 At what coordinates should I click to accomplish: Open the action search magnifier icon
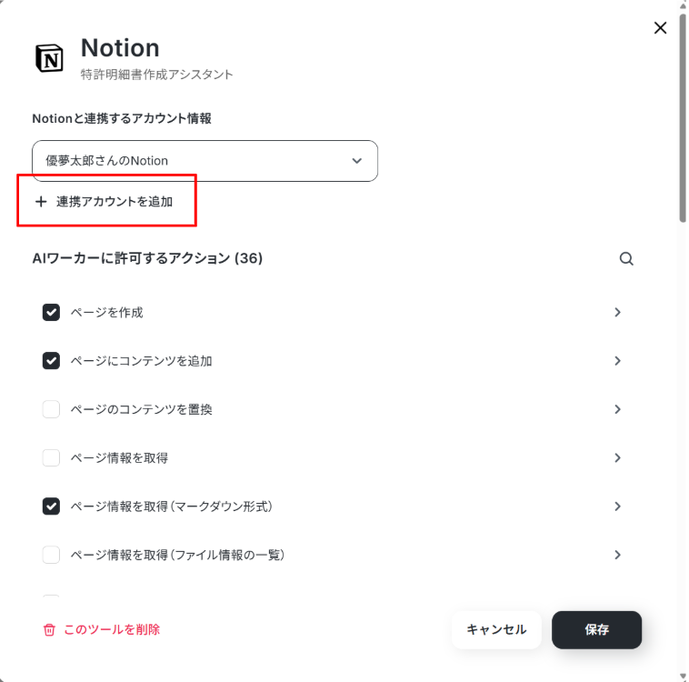point(626,258)
